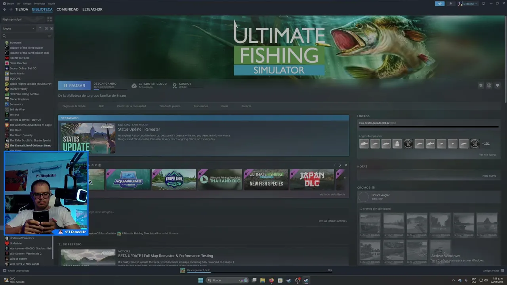Viewport: 507px width, 285px height.
Task: Advance the DLC carousel with right arrow
Action: pos(340,165)
